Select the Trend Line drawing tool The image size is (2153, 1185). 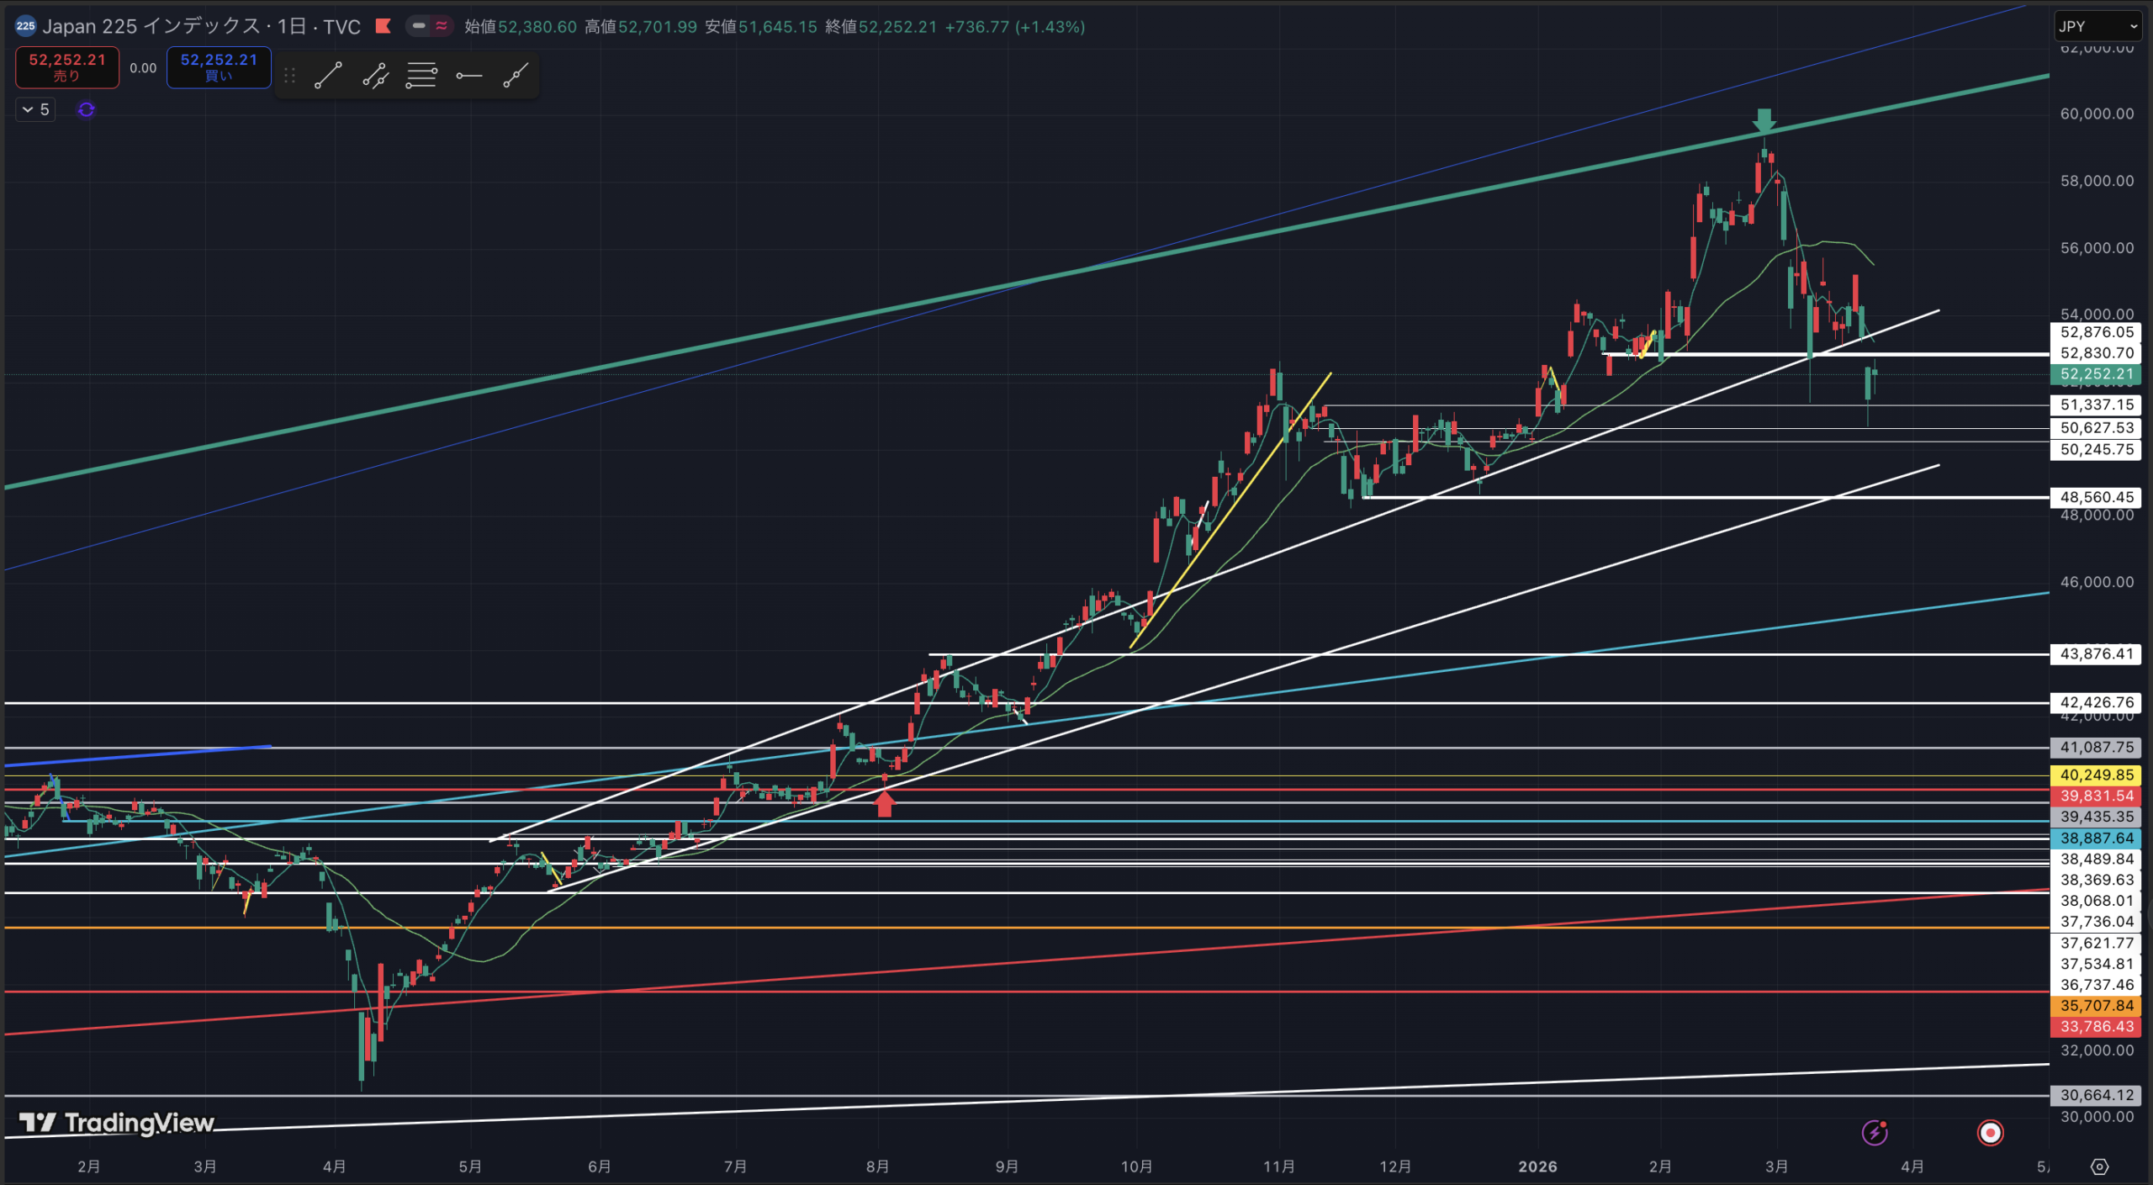tap(328, 76)
